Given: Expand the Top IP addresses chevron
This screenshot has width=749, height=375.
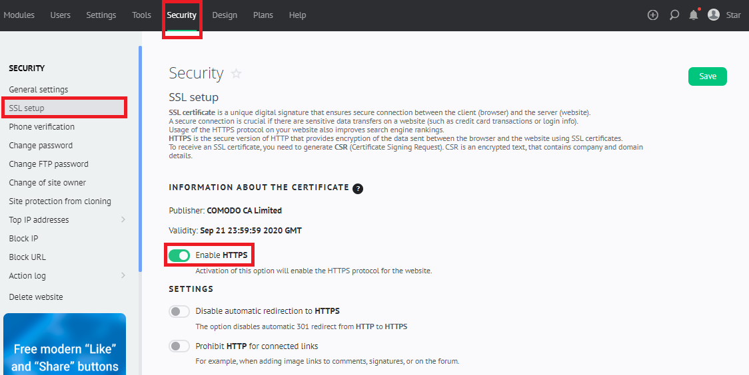Looking at the screenshot, I should [123, 219].
